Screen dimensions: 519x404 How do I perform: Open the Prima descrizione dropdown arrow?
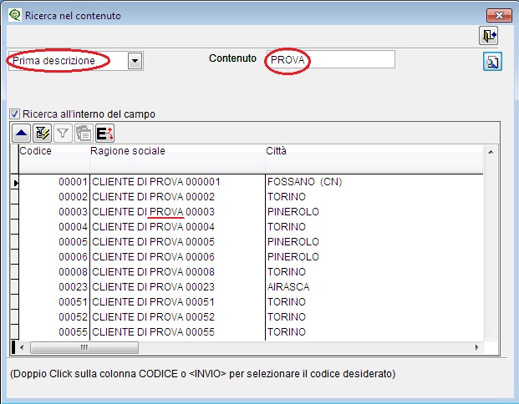135,61
